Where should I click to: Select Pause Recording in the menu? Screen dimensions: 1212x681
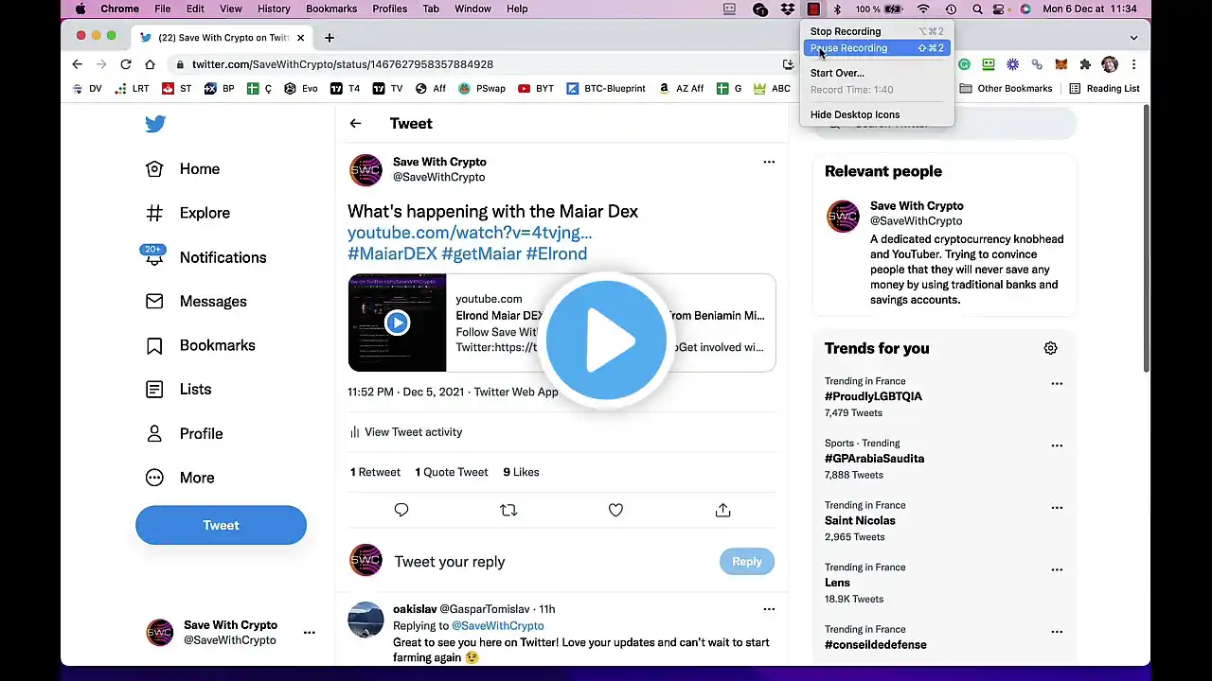(877, 48)
